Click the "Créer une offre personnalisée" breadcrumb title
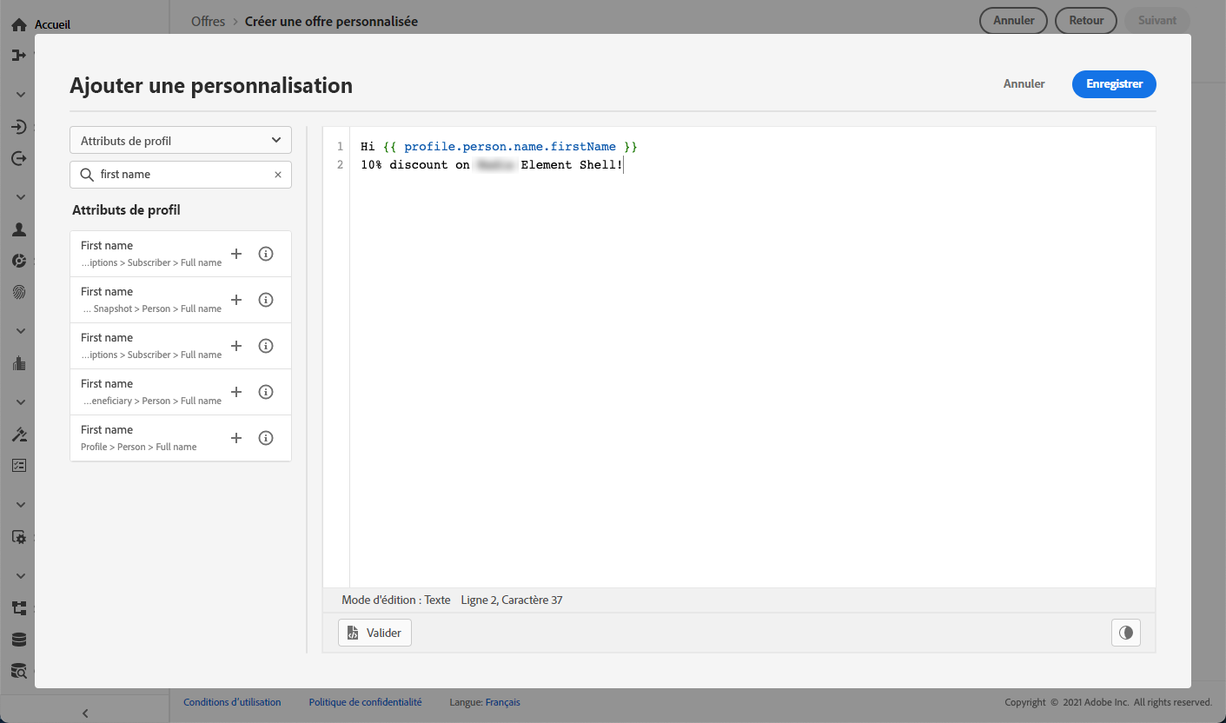The height and width of the screenshot is (723, 1226). click(331, 22)
